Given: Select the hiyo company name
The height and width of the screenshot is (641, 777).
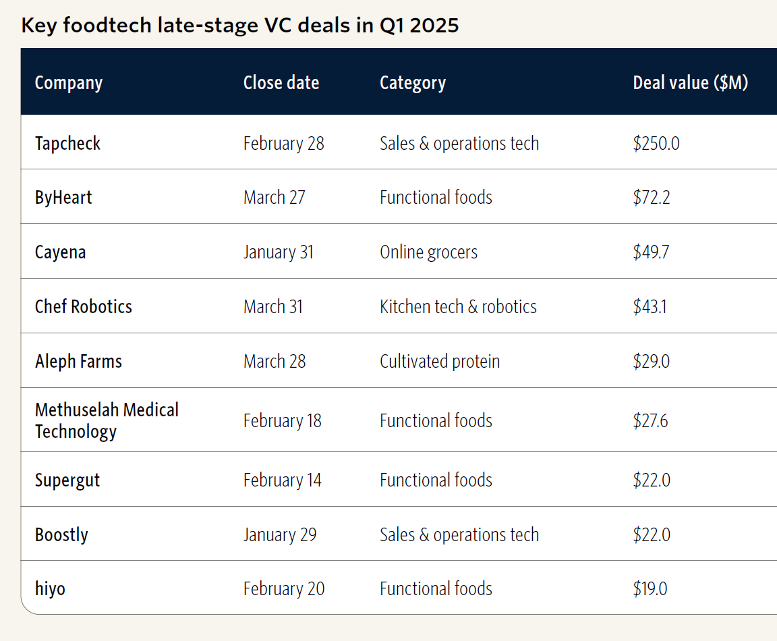Looking at the screenshot, I should [x=51, y=588].
